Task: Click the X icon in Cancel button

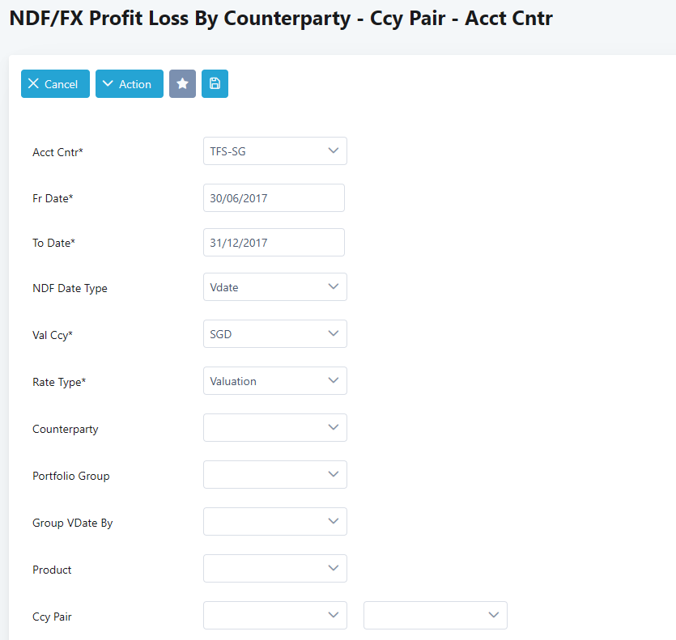Action: click(33, 84)
